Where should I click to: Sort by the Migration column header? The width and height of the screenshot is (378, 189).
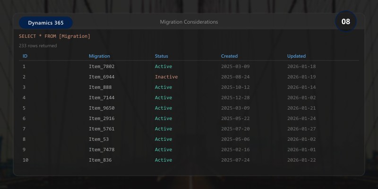pyautogui.click(x=99, y=56)
